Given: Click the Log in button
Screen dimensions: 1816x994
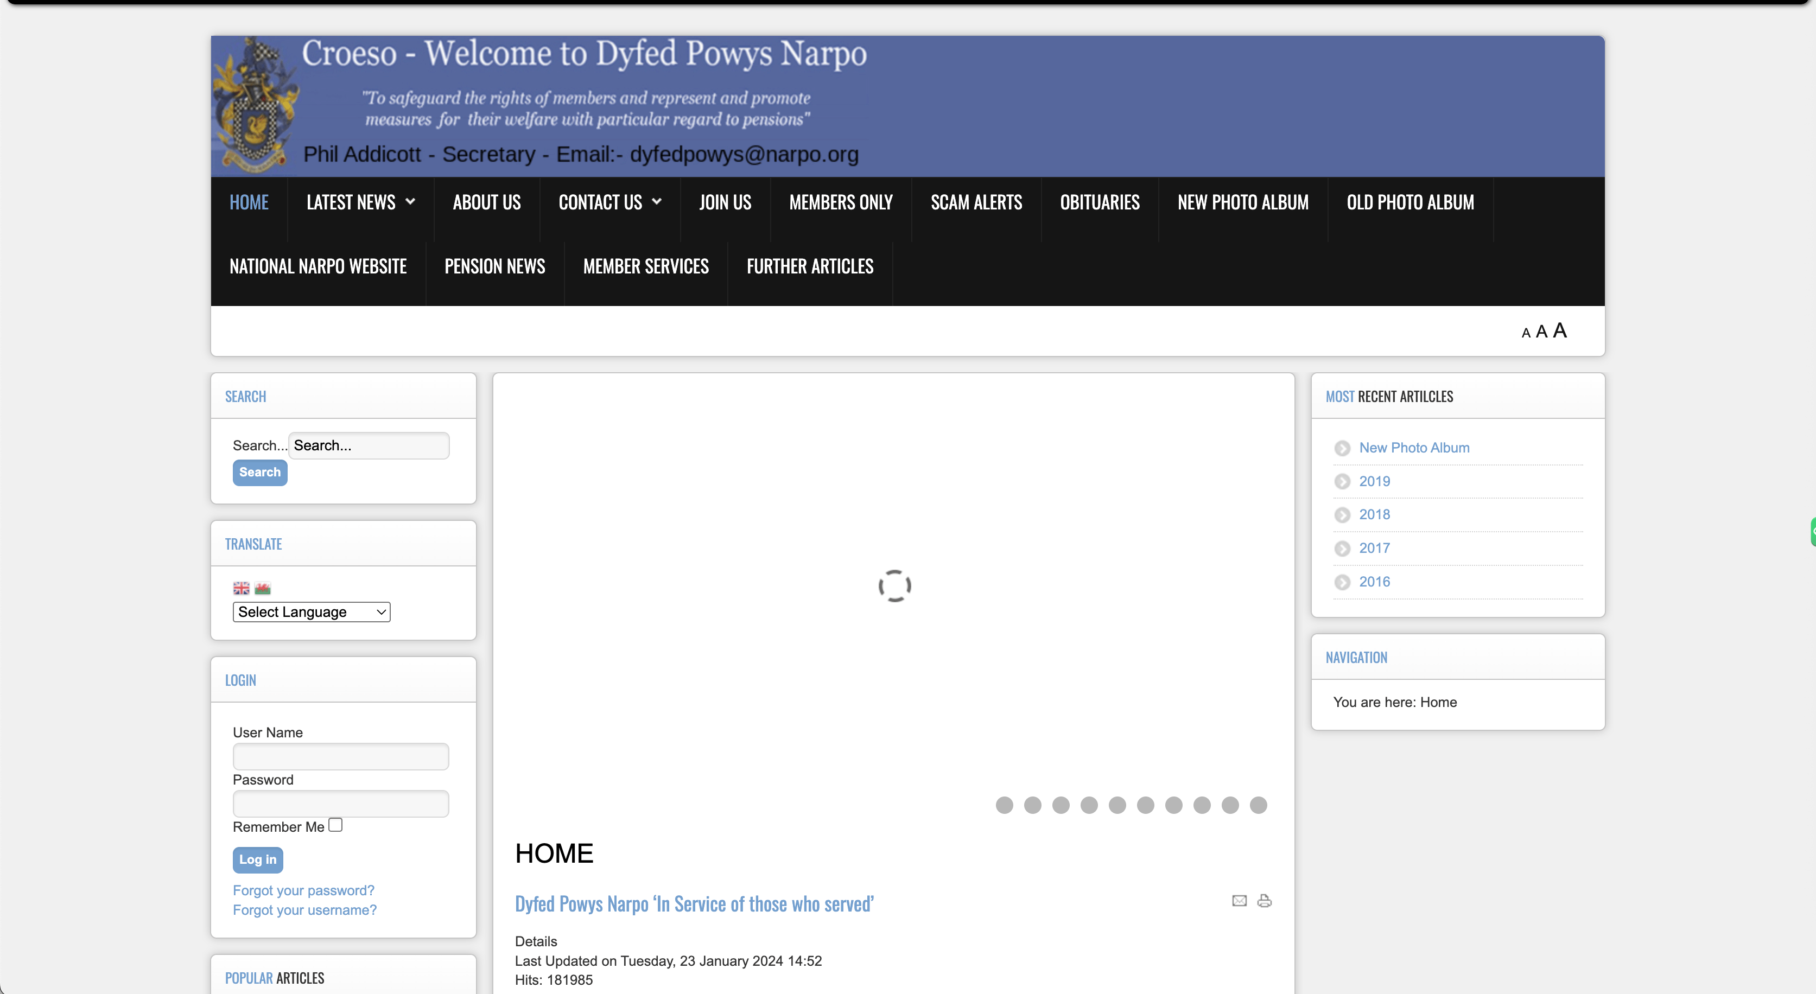Looking at the screenshot, I should click(x=258, y=859).
